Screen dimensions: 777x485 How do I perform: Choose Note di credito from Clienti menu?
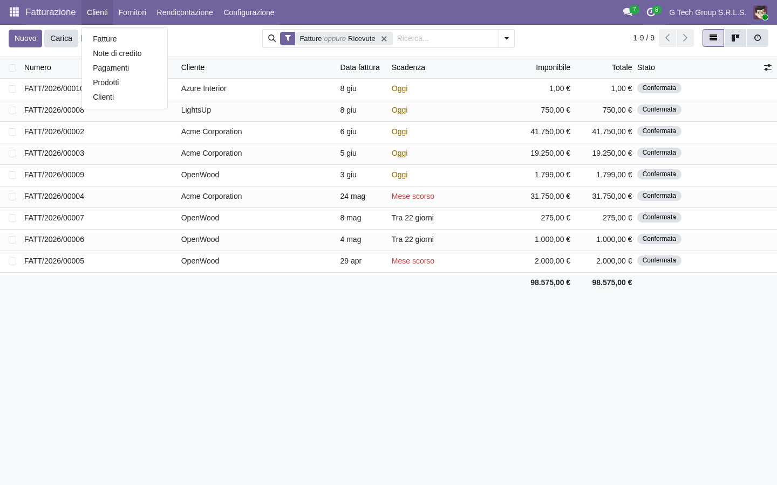click(x=117, y=53)
